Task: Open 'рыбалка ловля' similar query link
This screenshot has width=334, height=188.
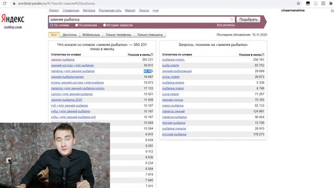Action: [173, 88]
